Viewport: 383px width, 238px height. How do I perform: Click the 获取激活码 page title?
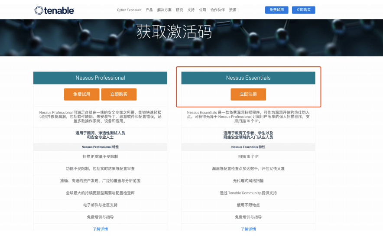pos(174,32)
